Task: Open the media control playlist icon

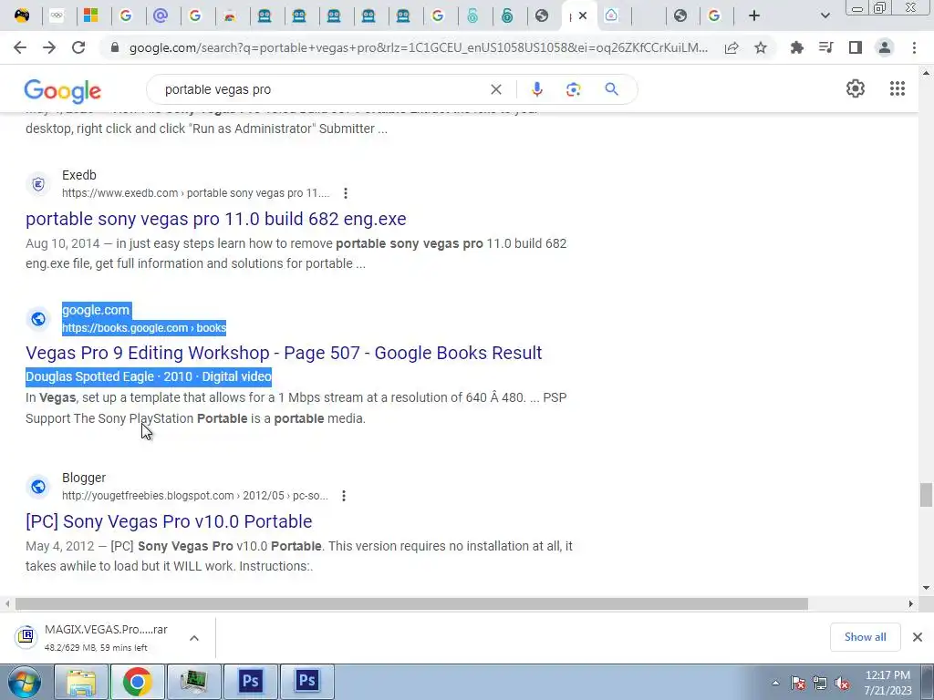Action: [x=825, y=47]
